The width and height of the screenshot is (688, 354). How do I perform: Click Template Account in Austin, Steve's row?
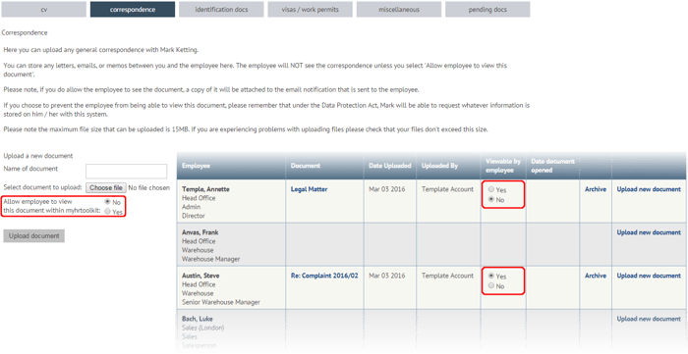(x=447, y=276)
